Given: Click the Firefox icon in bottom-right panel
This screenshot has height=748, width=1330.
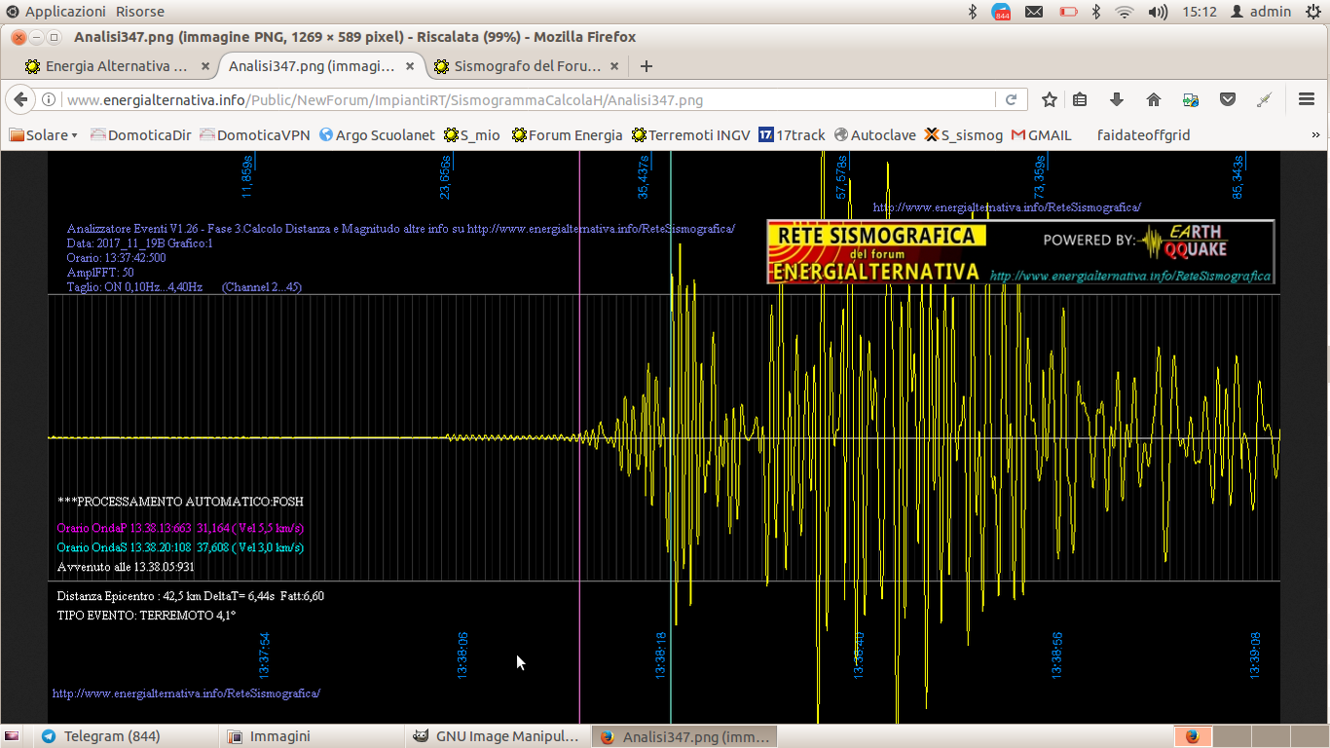Looking at the screenshot, I should [x=1193, y=736].
